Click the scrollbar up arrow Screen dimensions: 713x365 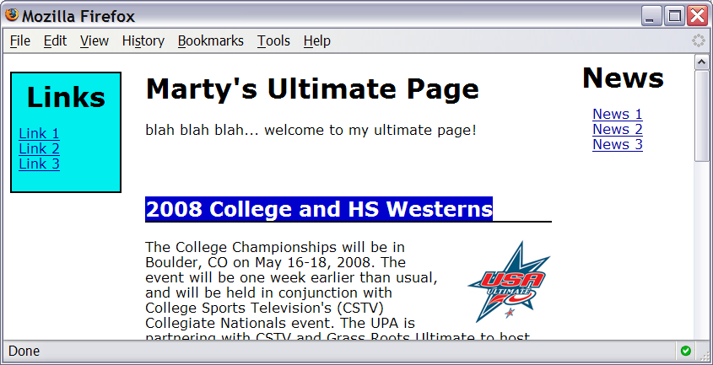coord(701,62)
